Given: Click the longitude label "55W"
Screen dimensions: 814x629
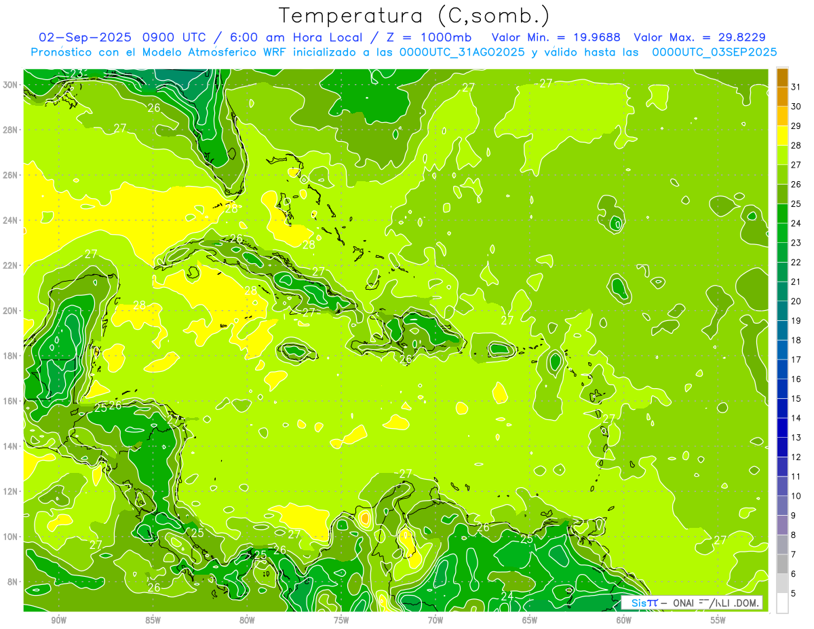Looking at the screenshot, I should 718,620.
